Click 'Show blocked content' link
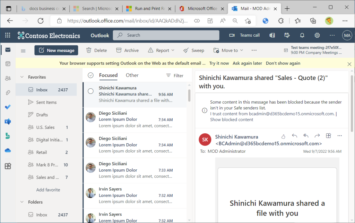The image size is (355, 223). click(231, 120)
